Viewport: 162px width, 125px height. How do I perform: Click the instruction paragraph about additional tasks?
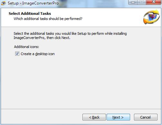[x=70, y=36]
